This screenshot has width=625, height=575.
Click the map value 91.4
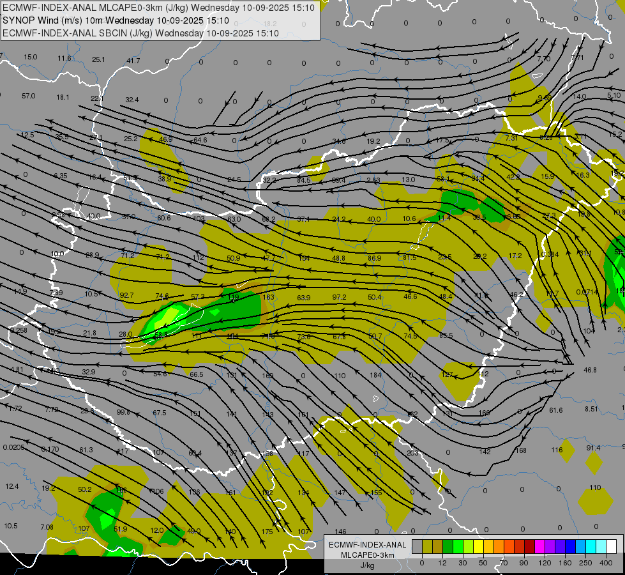593,448
